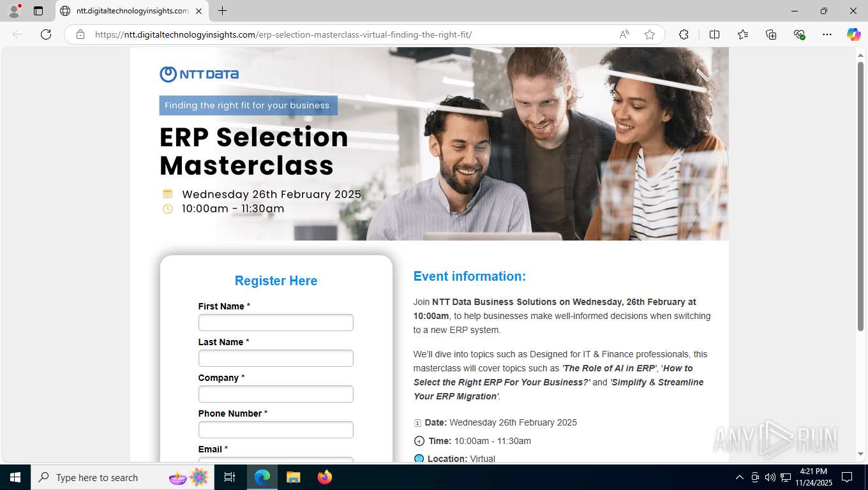Image resolution: width=868 pixels, height=490 pixels.
Task: Open the notification center
Action: click(x=847, y=477)
